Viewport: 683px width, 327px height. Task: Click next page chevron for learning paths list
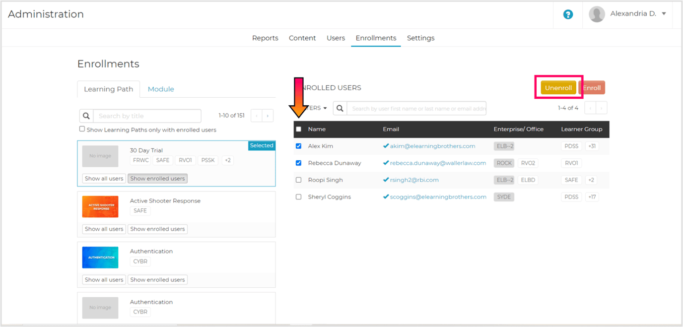(268, 115)
